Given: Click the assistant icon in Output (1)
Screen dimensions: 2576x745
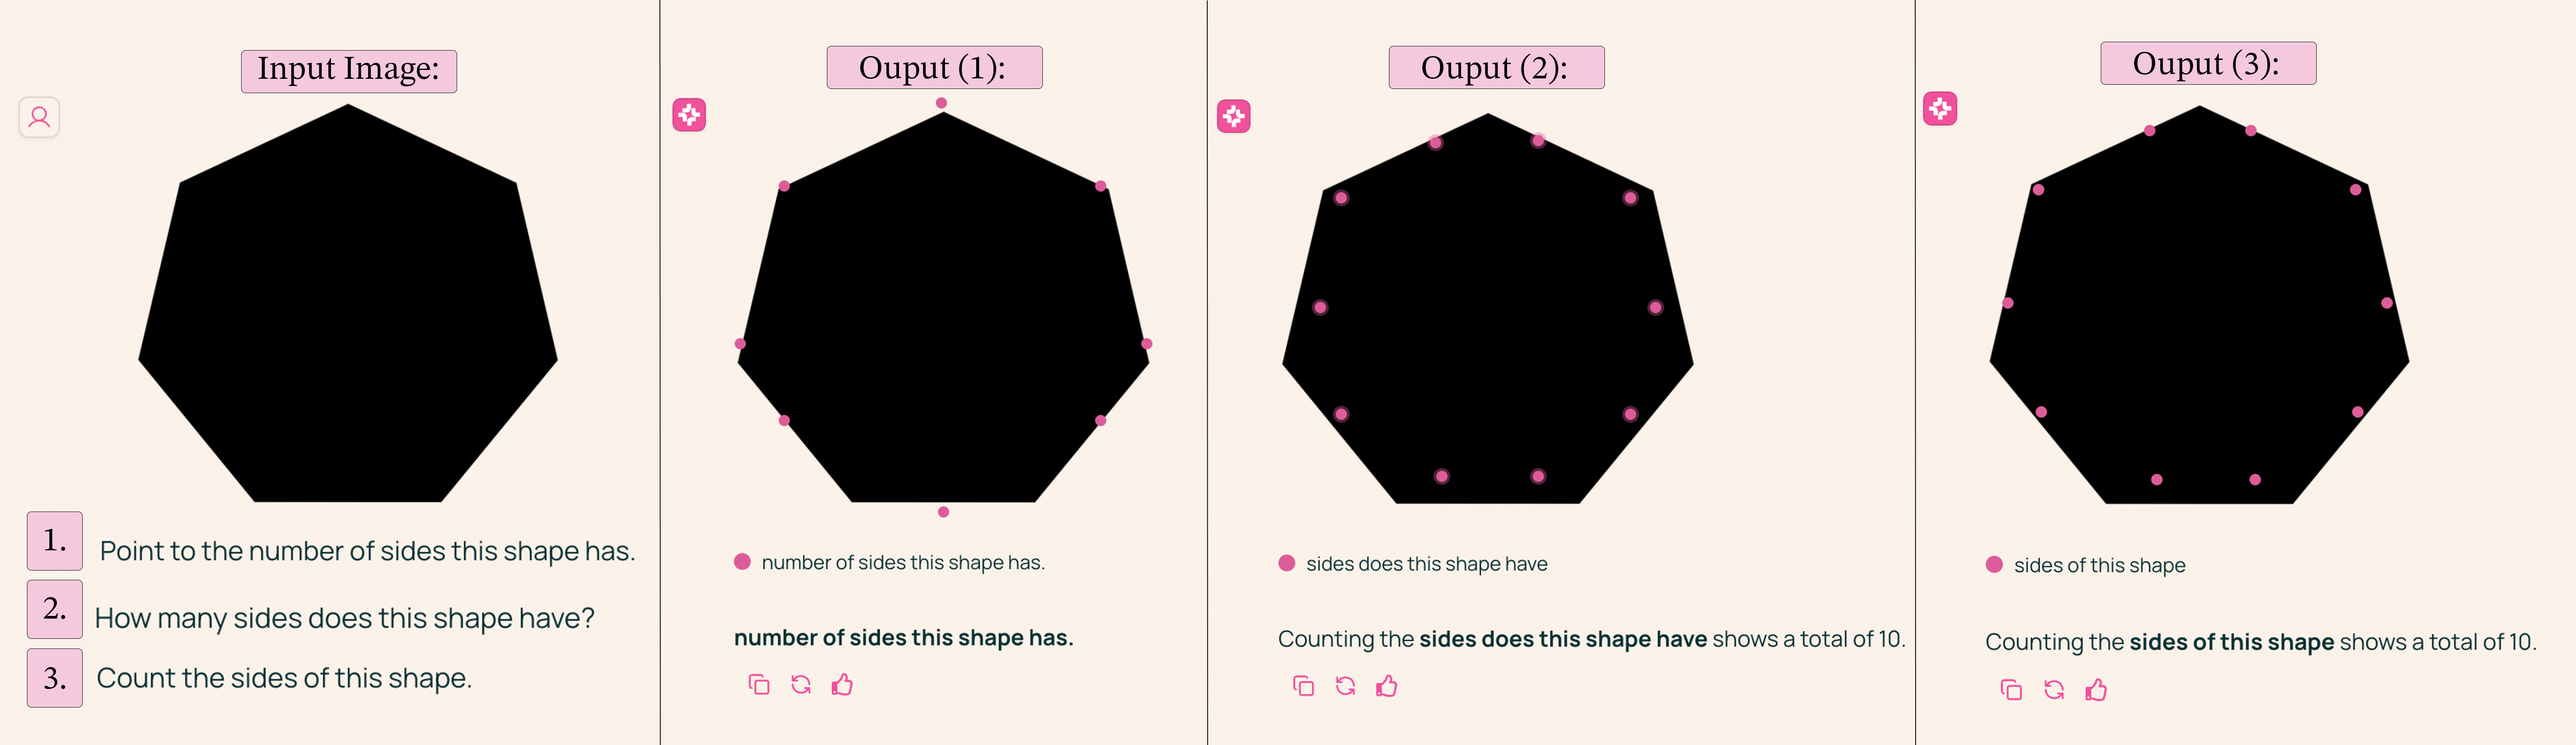Looking at the screenshot, I should (x=689, y=115).
